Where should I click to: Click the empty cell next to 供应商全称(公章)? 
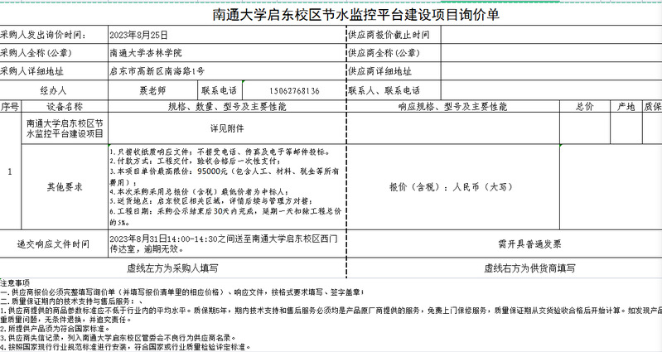[x=551, y=53]
